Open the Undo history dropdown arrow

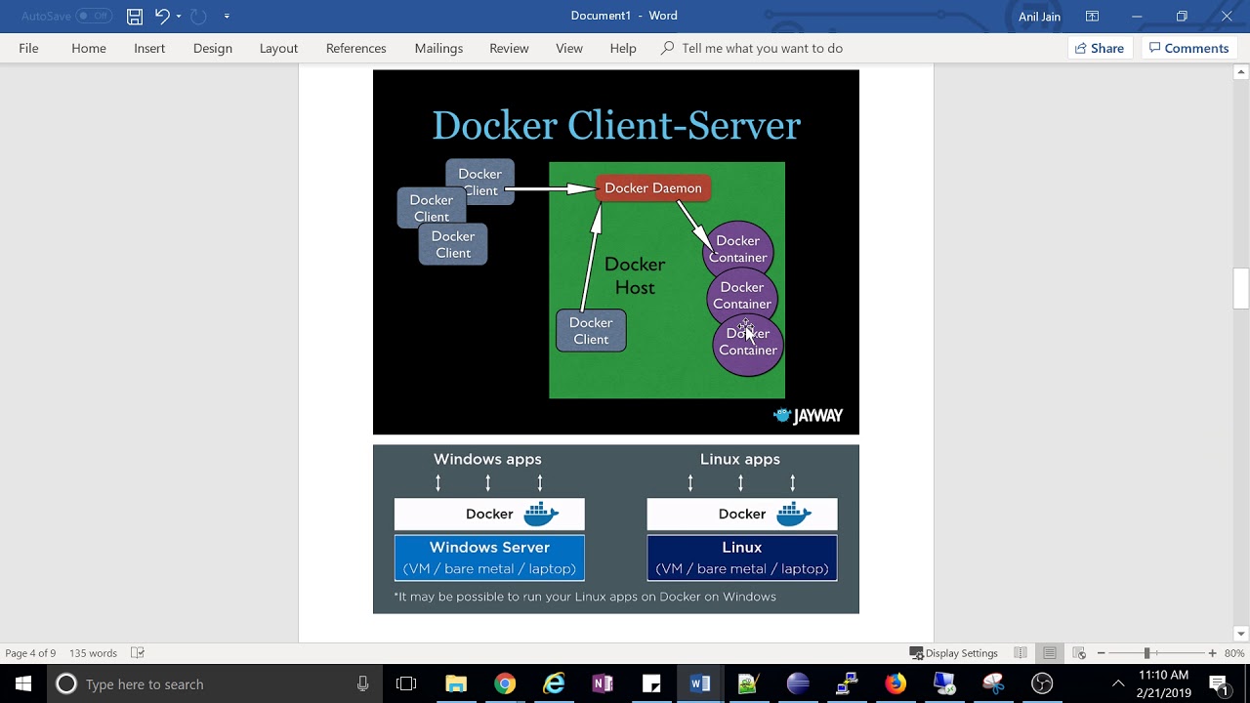(x=179, y=17)
